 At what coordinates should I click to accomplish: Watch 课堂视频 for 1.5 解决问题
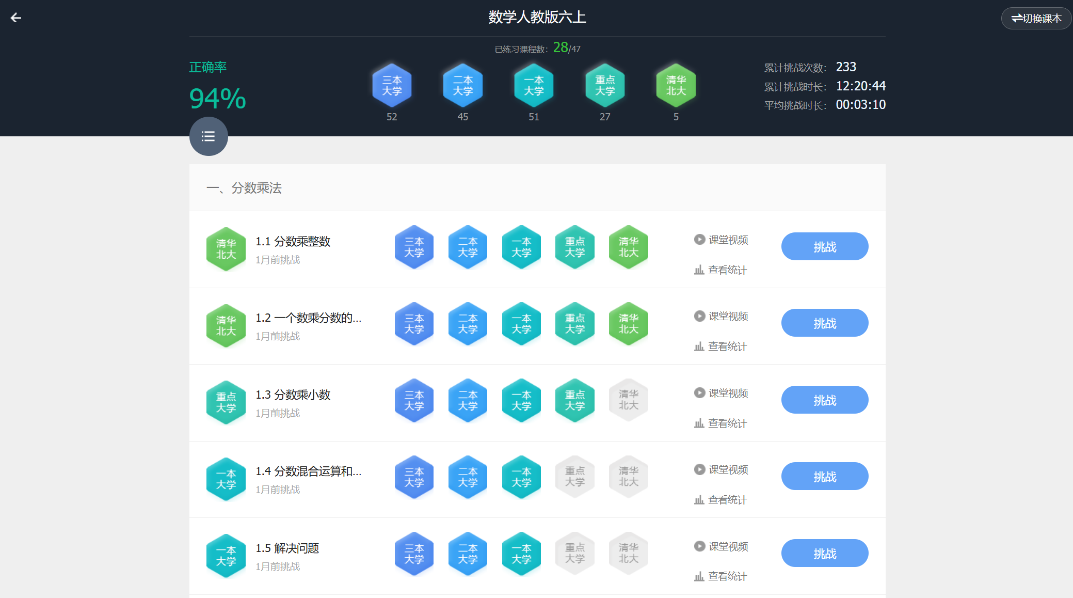point(721,546)
